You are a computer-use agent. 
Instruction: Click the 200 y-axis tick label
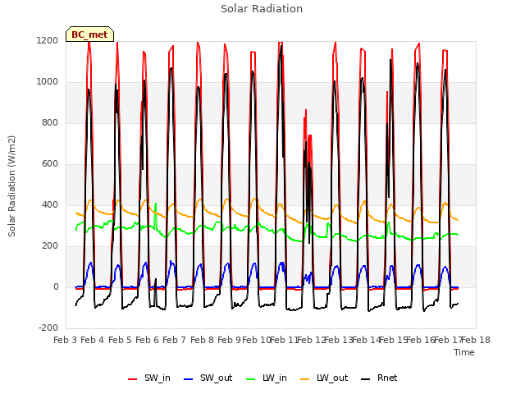click(50, 246)
